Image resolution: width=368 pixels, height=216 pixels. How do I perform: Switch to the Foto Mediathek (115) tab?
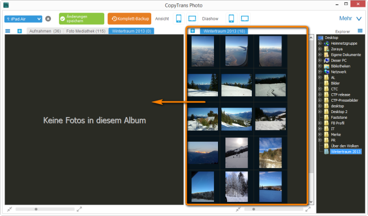(85, 31)
